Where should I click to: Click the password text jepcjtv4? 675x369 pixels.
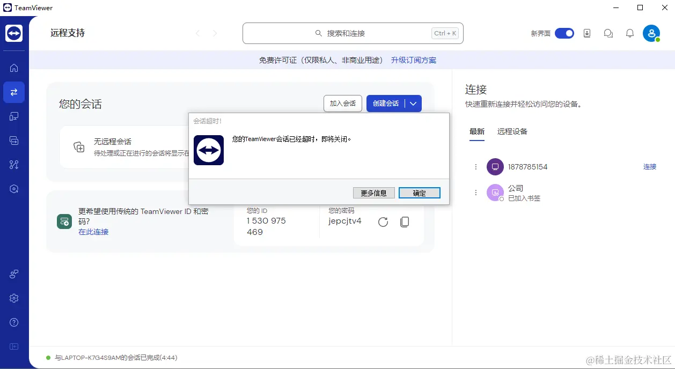tap(345, 221)
